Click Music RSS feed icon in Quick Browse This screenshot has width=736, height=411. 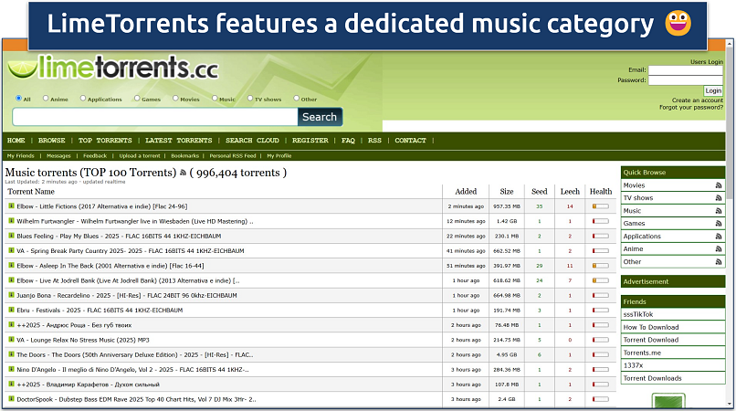718,211
